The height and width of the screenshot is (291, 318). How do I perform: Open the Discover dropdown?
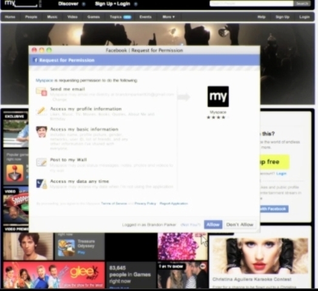pos(72,4)
